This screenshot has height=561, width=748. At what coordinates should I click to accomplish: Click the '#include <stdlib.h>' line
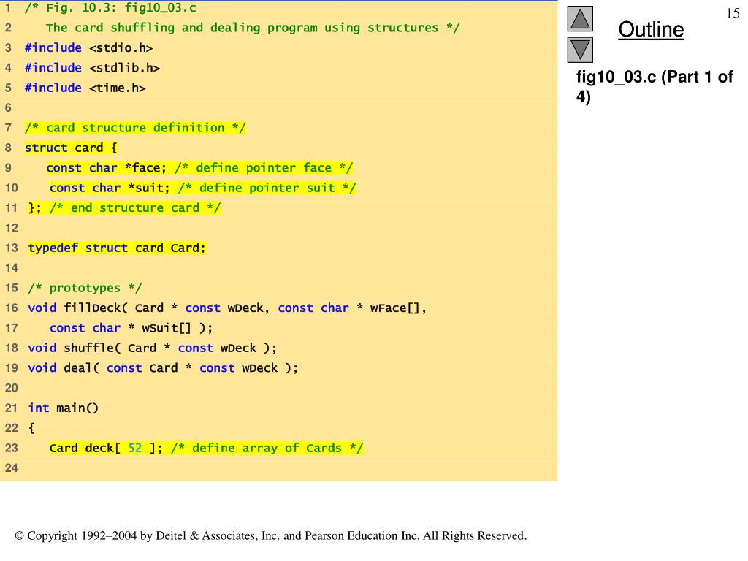[92, 68]
